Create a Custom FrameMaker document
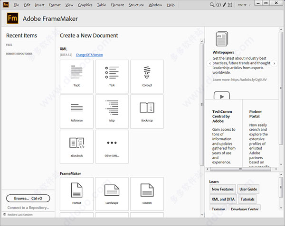Screen dimensions: 285x226 click(147, 194)
